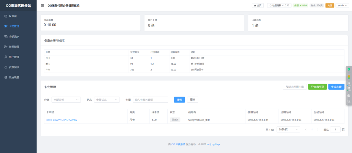
Task: Open 卡密管理 in the sidebar
Action: [18, 26]
